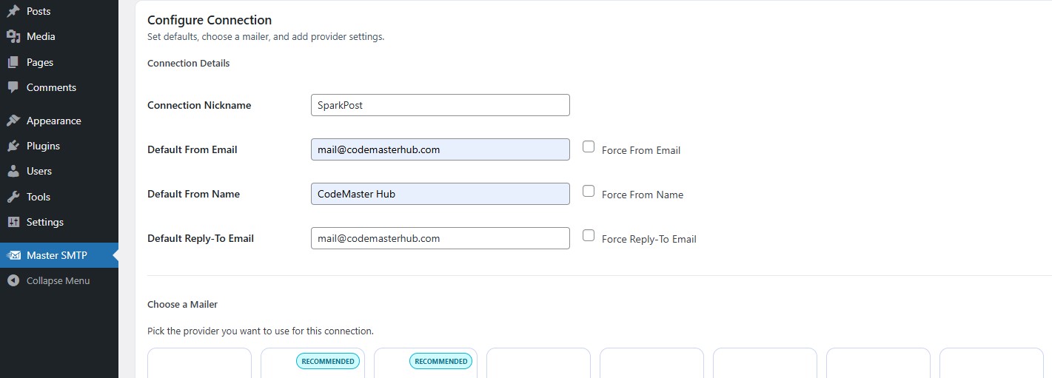Image resolution: width=1052 pixels, height=378 pixels.
Task: Open the Settings menu label
Action: 45,222
